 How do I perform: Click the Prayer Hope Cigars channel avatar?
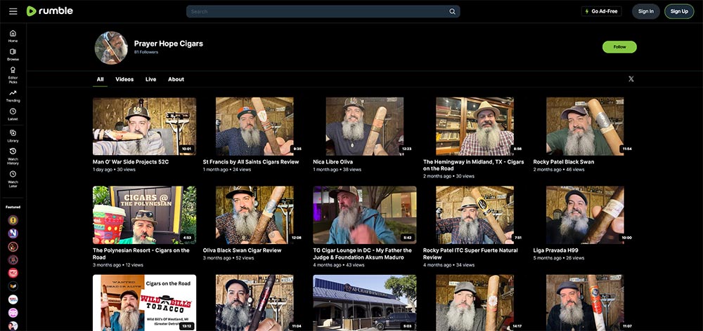tap(111, 48)
